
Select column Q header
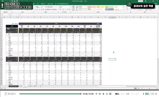(x=98, y=17)
